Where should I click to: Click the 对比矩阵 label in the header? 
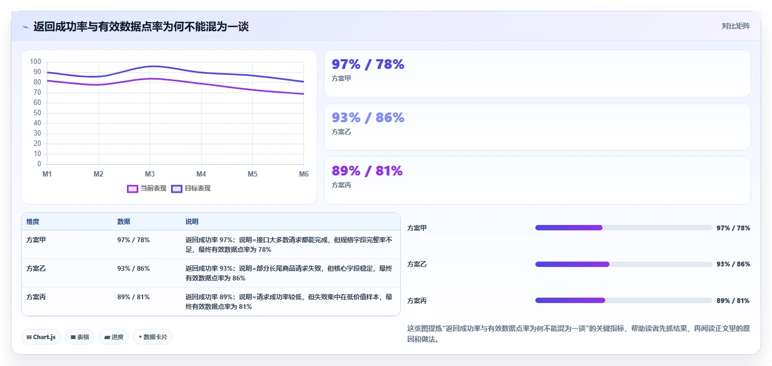tap(735, 26)
